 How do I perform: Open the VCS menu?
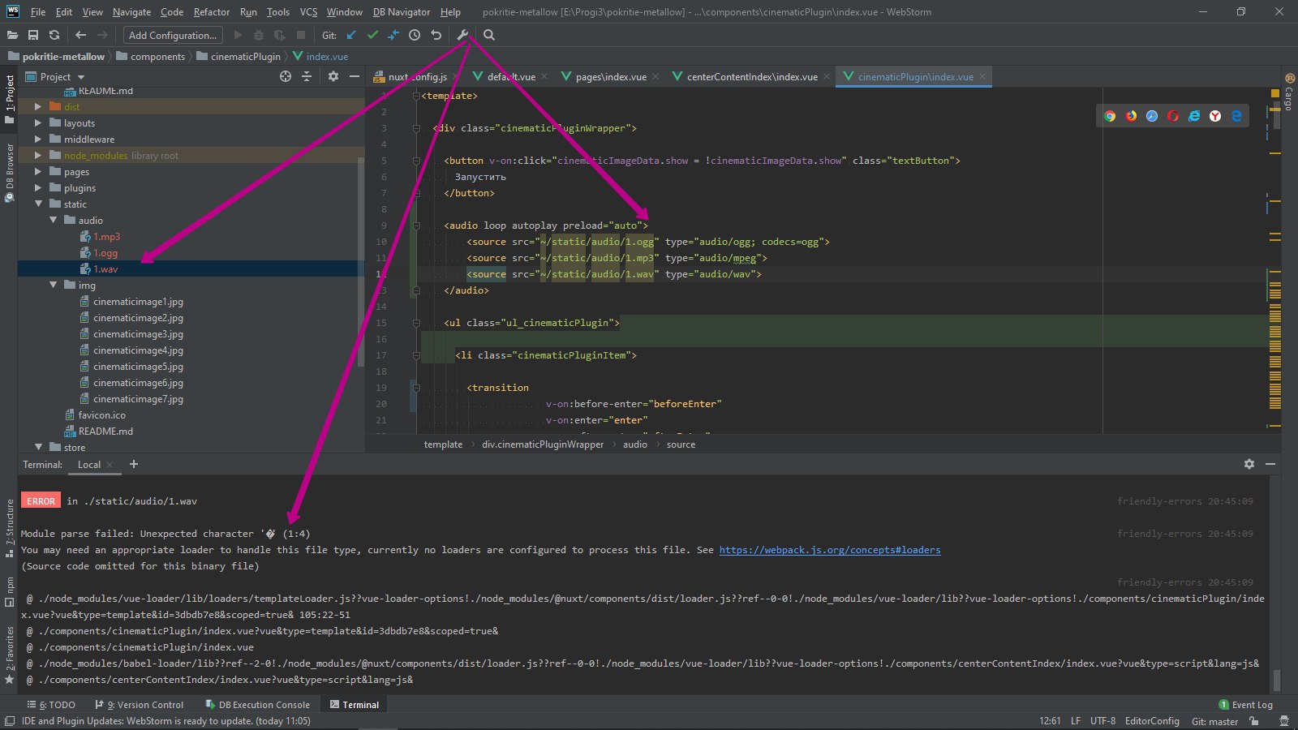point(308,12)
